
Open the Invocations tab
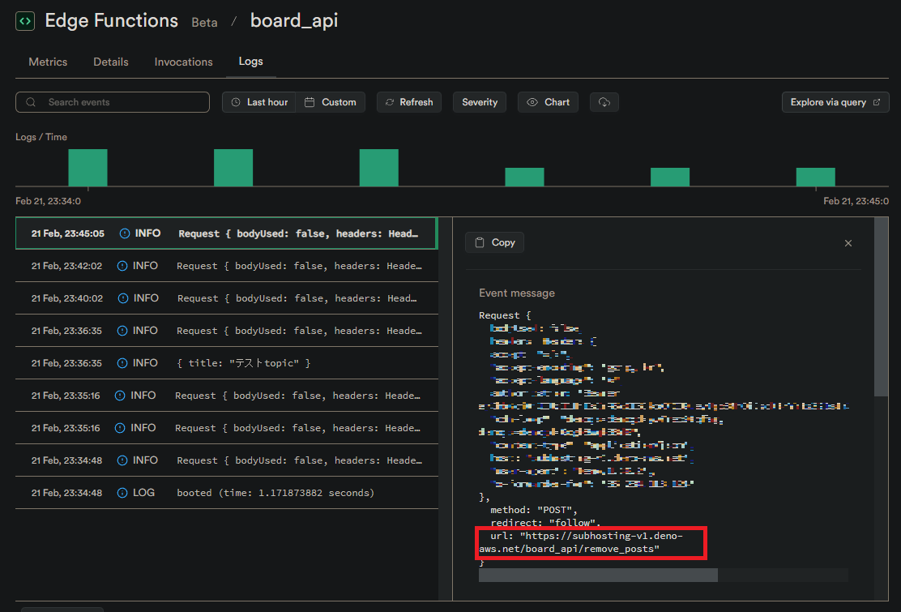(183, 62)
